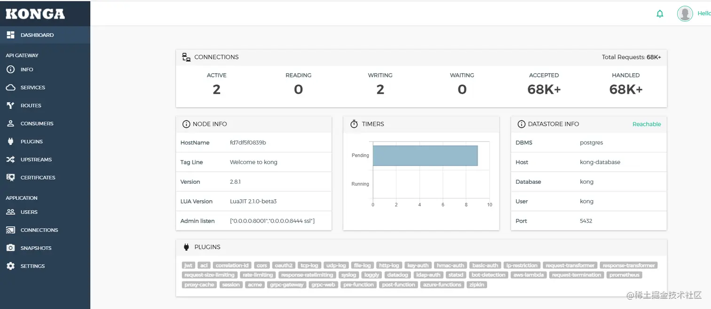Click the Upstreams shuffle icon
711x309 pixels.
coord(10,159)
